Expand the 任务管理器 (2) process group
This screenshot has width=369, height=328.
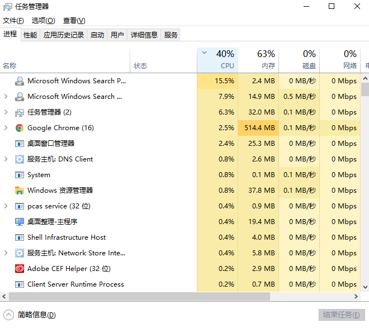[x=6, y=112]
